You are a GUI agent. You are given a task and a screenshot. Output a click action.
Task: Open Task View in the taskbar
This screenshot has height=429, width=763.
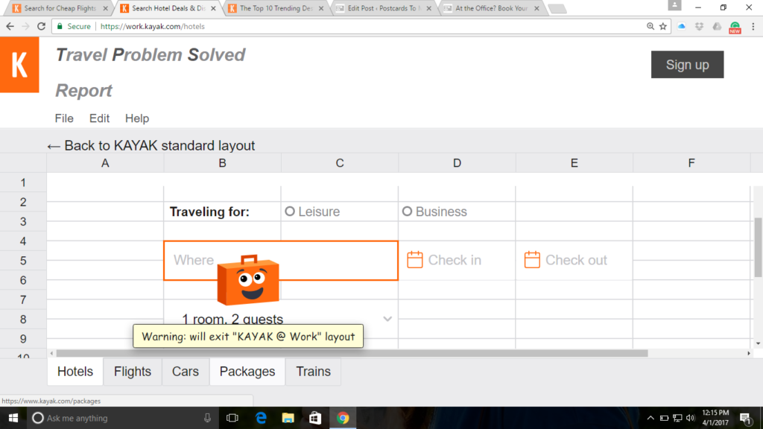(232, 418)
